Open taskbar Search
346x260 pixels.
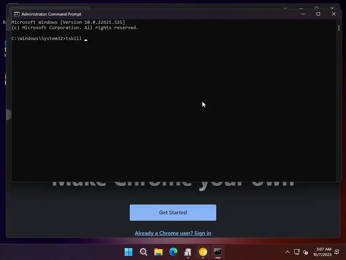(x=143, y=252)
